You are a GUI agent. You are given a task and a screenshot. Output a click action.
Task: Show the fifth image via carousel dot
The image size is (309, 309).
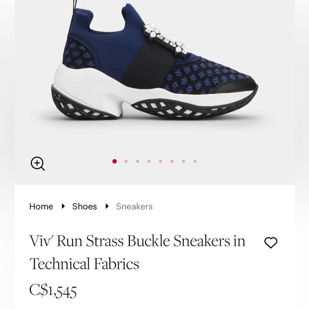160,161
